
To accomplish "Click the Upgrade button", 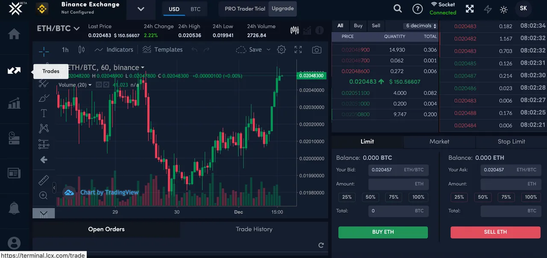I will [x=282, y=9].
